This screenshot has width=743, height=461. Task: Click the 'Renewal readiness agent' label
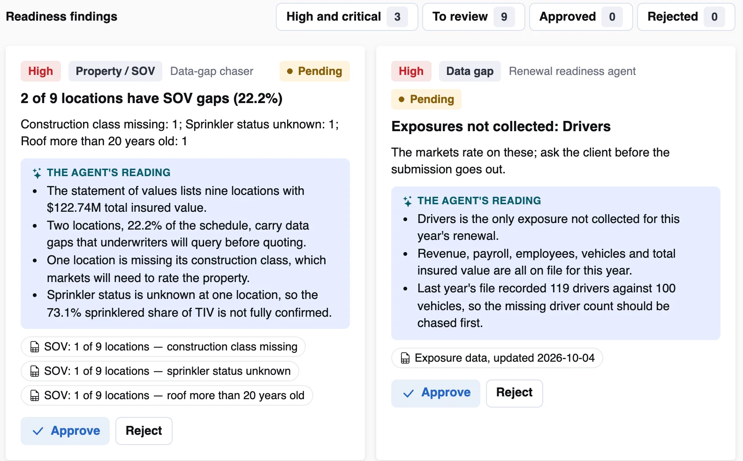(x=572, y=71)
